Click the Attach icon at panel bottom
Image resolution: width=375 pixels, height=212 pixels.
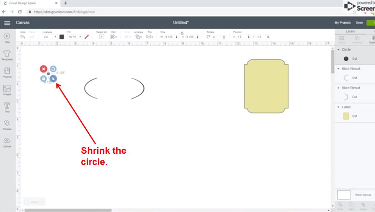click(363, 206)
